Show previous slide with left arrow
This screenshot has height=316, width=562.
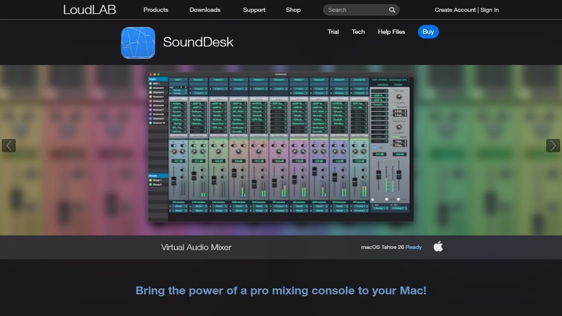(9, 146)
